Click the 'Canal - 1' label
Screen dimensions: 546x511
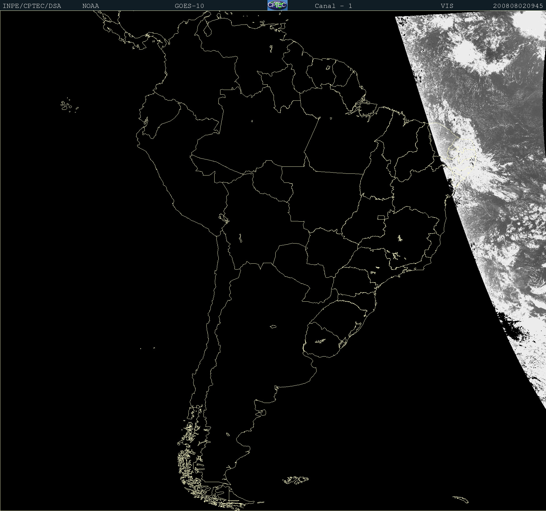[333, 6]
